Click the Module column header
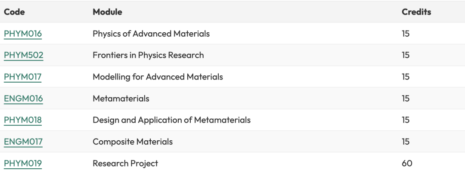This screenshot has height=176, width=465. [x=107, y=12]
